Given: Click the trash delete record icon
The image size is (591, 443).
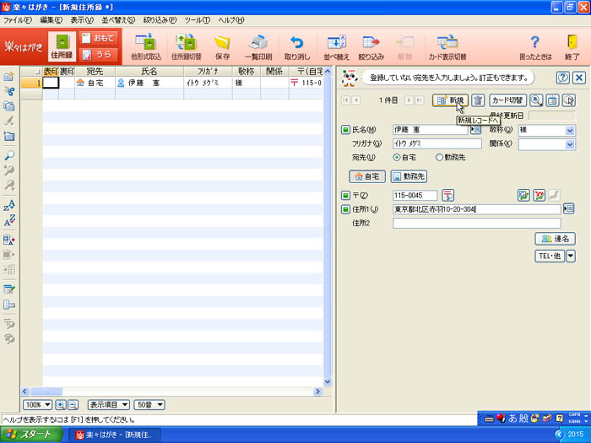Looking at the screenshot, I should pos(478,100).
